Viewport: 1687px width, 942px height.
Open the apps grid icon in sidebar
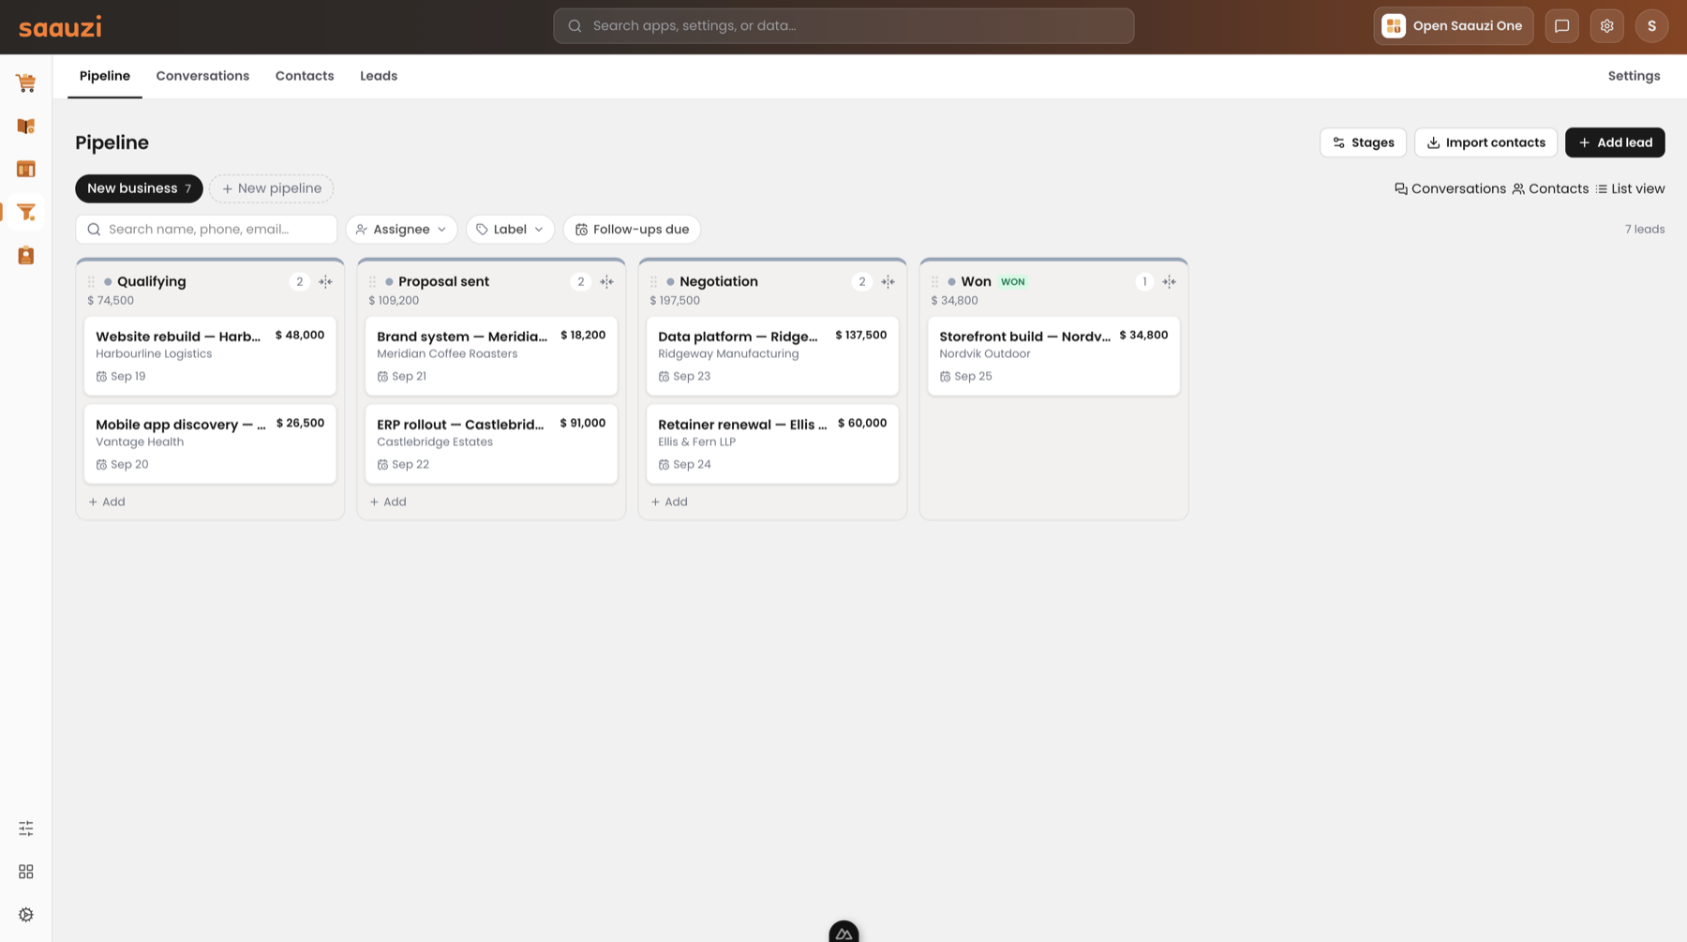click(26, 872)
